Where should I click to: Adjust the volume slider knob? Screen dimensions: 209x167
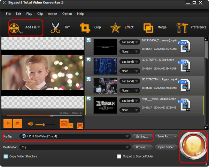[44, 125]
